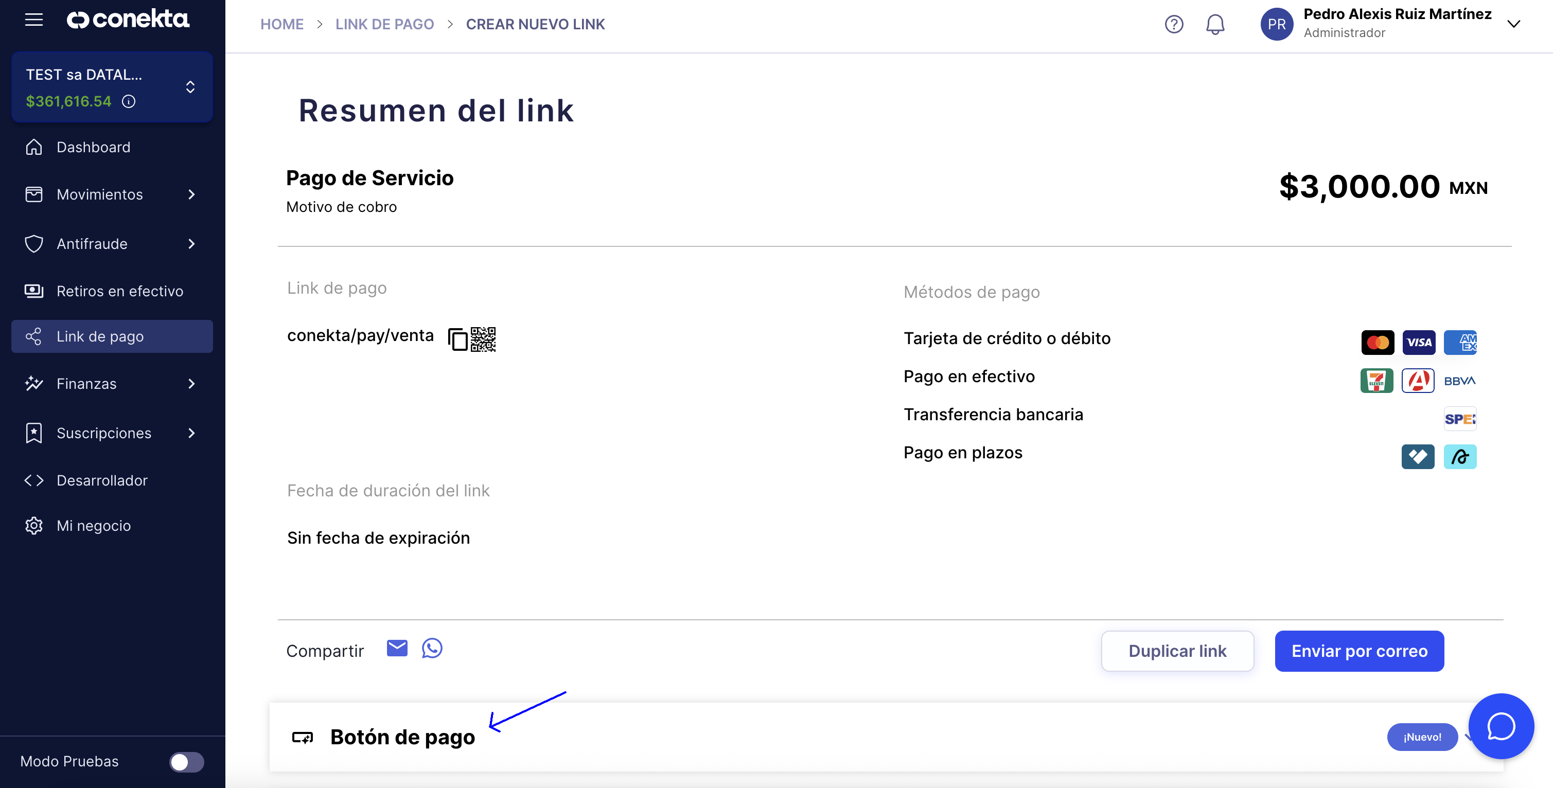Expand the Botón de pago section
The width and height of the screenshot is (1553, 788).
[886, 737]
